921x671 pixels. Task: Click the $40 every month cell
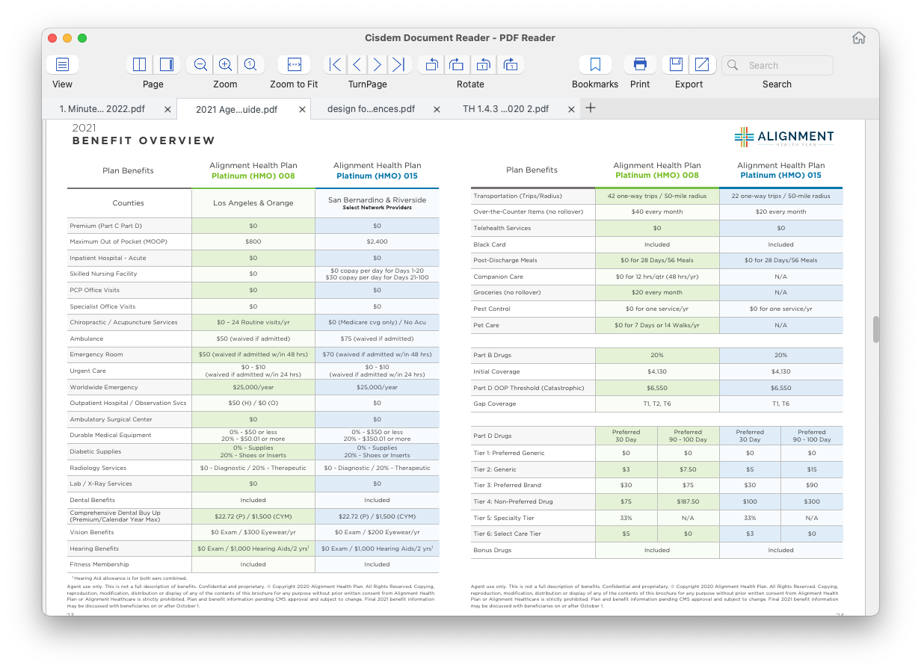(657, 211)
